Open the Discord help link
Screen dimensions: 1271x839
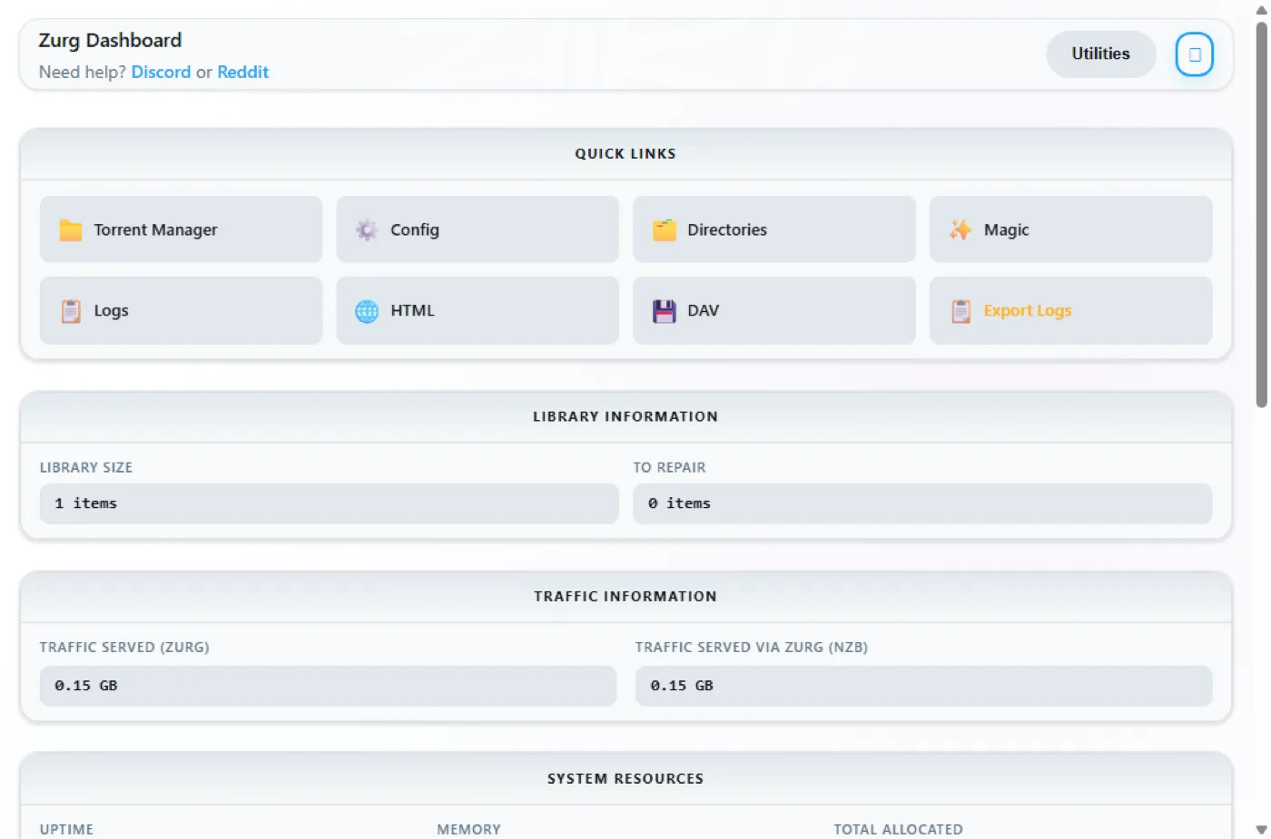(x=161, y=73)
